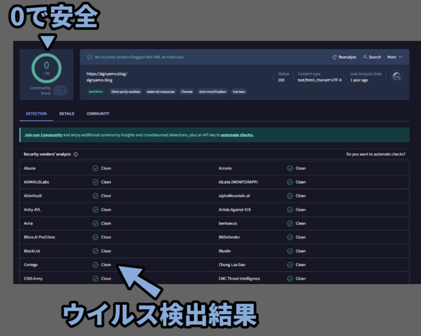This screenshot has height=336, width=421.
Task: Click the Clean check icon for Chong Lua Dao
Action: (290, 265)
